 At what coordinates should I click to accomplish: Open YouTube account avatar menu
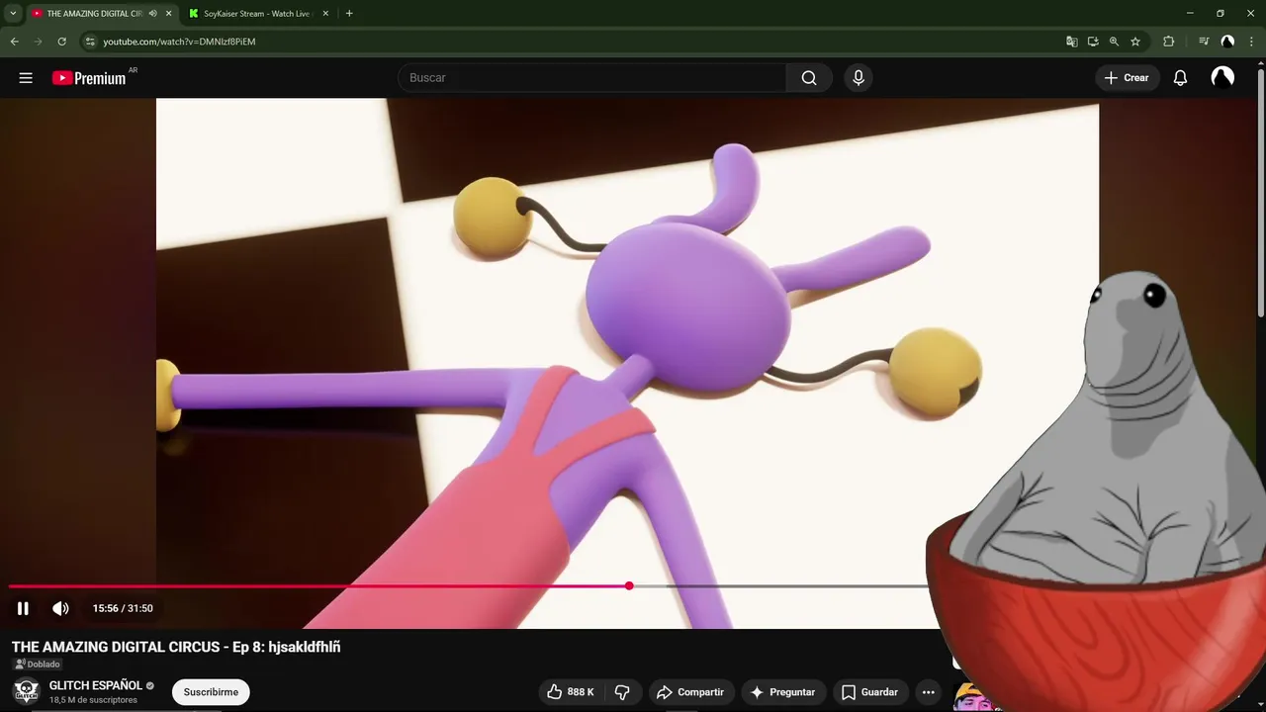point(1222,78)
